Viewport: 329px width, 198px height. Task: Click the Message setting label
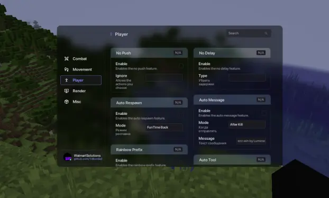coord(206,138)
